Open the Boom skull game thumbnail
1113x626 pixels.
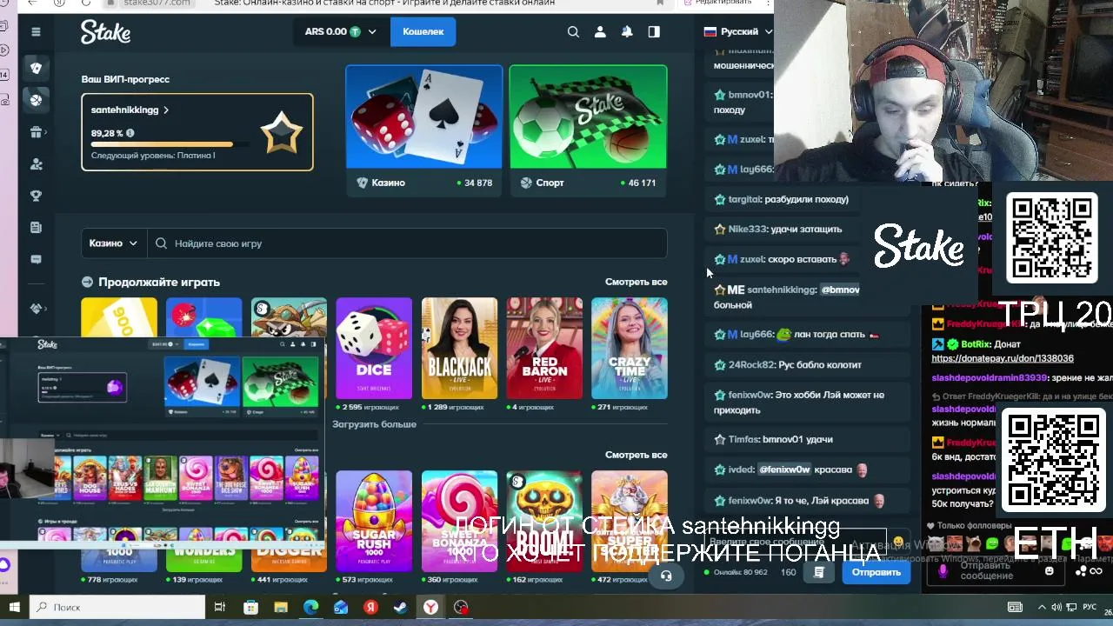click(544, 522)
